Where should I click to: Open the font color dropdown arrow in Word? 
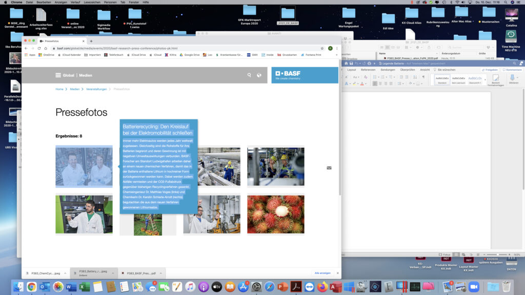(x=365, y=83)
